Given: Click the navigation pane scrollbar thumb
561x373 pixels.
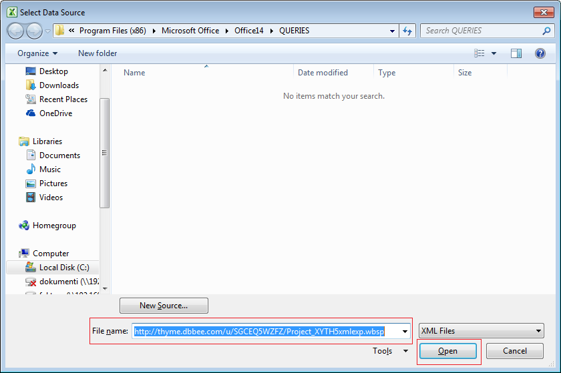Looking at the screenshot, I should [x=104, y=153].
